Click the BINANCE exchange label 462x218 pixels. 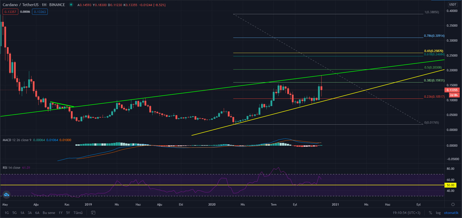tap(57, 5)
